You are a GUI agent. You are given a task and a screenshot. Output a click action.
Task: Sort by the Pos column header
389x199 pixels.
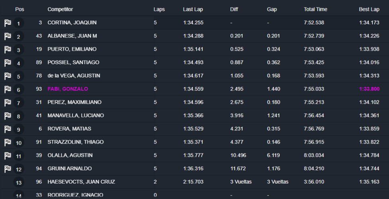[20, 9]
